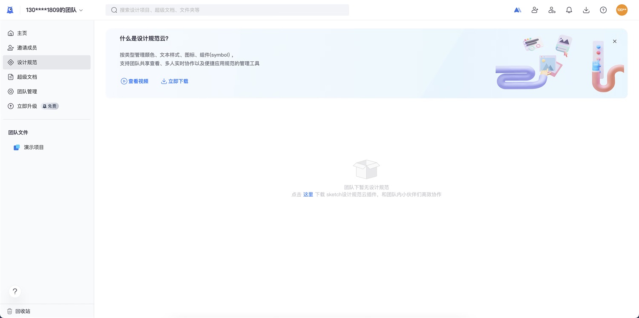The height and width of the screenshot is (318, 639).
Task: Click the add member icon in the top bar
Action: click(535, 10)
